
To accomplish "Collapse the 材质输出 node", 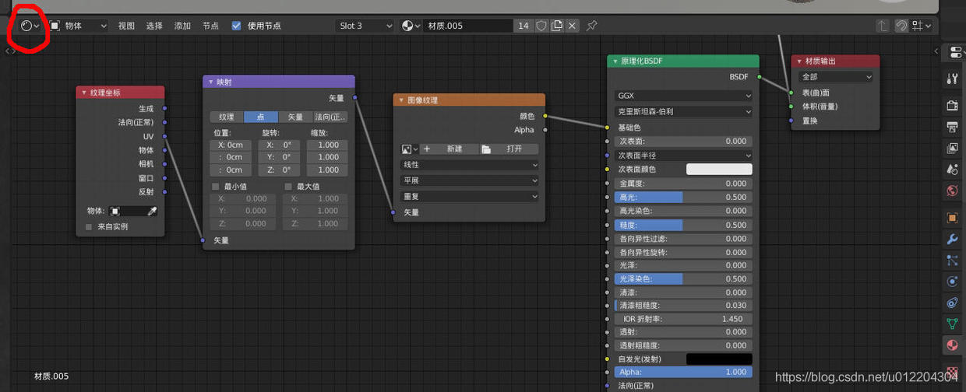I will tap(799, 61).
